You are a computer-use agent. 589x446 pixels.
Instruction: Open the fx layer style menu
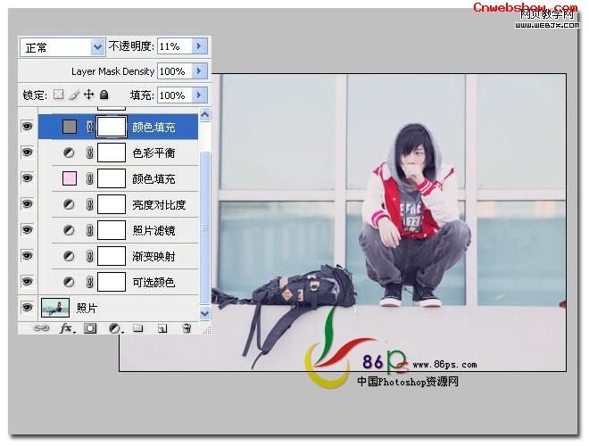67,328
